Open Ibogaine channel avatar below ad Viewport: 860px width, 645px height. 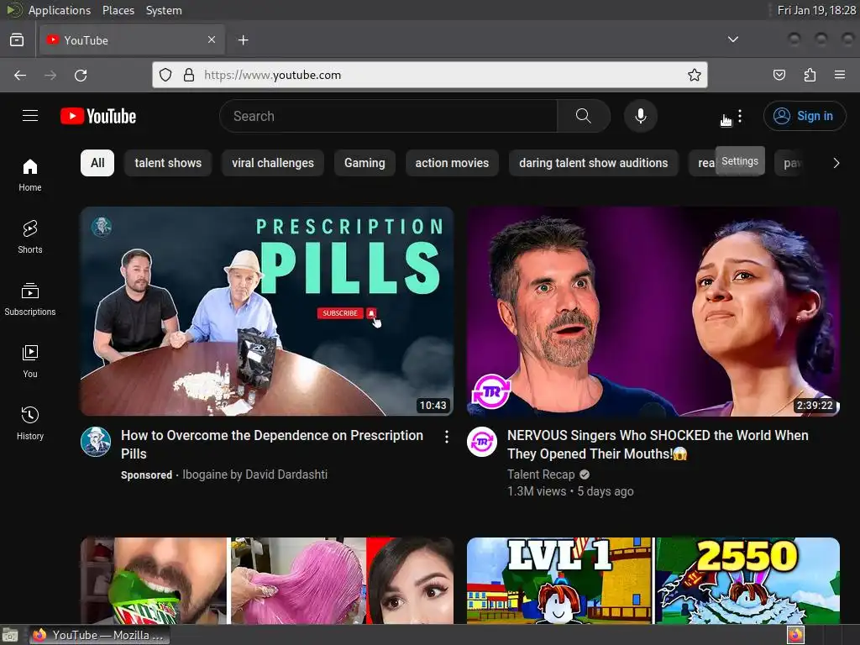pyautogui.click(x=96, y=442)
